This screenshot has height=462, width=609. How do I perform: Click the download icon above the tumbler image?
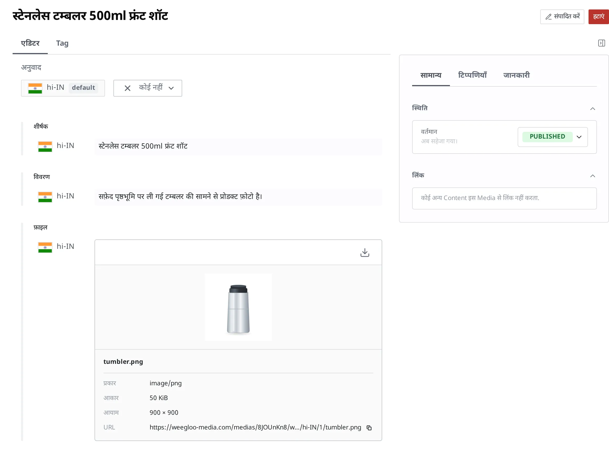coord(365,253)
